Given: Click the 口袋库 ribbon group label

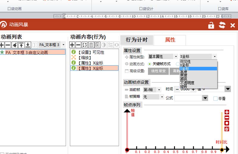Looking at the screenshot, I should point(223,9).
